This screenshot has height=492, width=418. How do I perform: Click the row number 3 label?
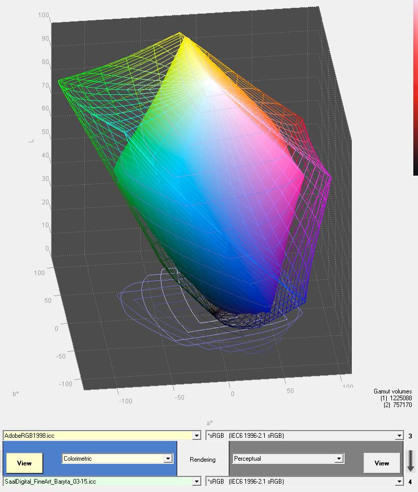410,436
